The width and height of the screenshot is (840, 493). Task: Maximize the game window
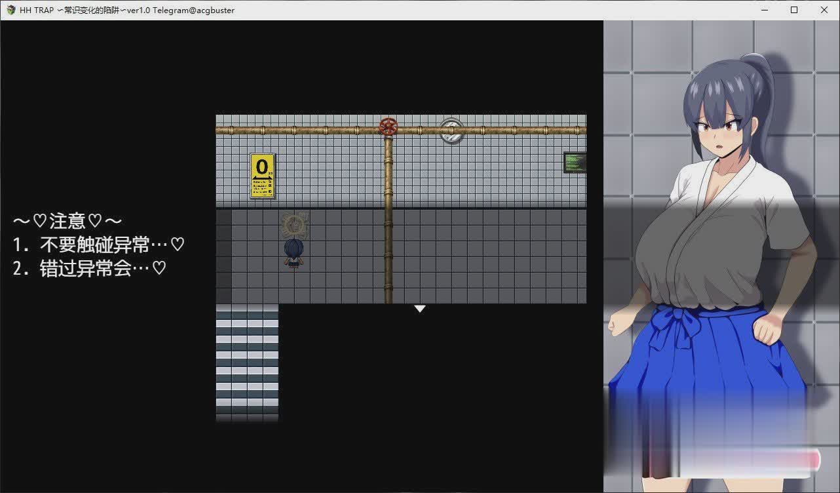tap(794, 10)
